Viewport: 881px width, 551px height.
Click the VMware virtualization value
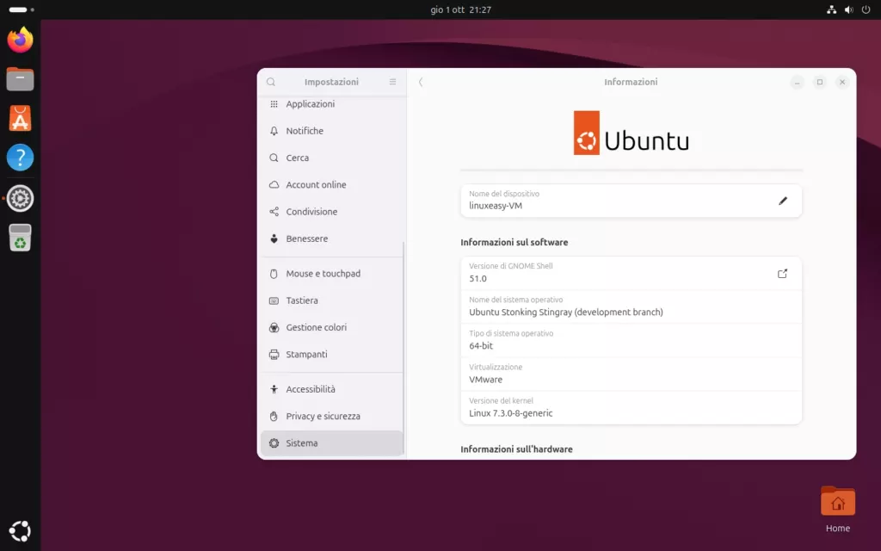[x=486, y=380]
